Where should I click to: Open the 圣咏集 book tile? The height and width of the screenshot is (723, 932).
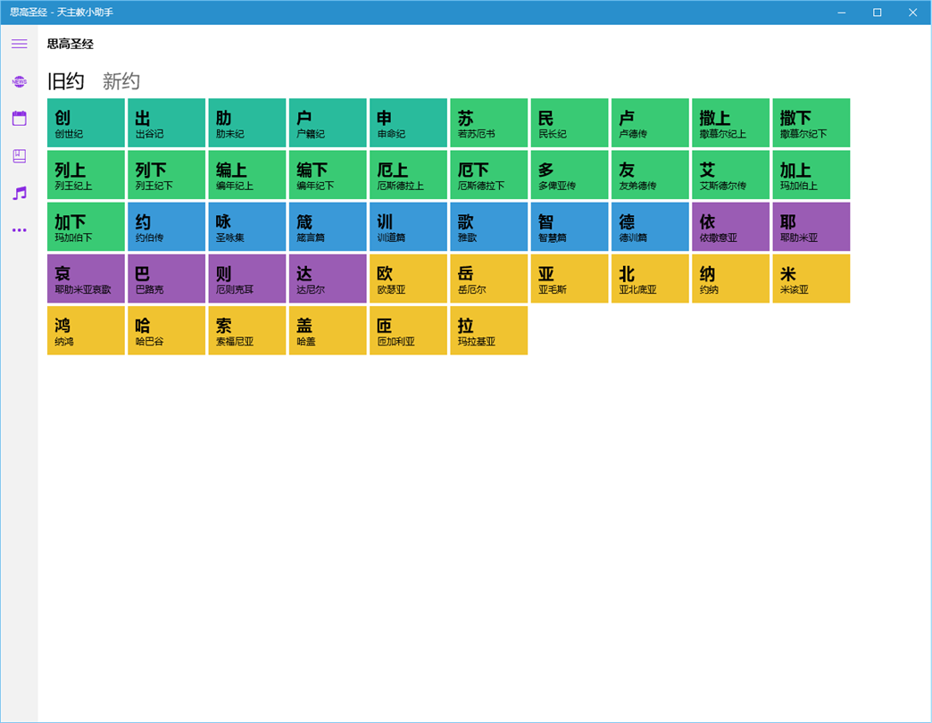tap(247, 227)
